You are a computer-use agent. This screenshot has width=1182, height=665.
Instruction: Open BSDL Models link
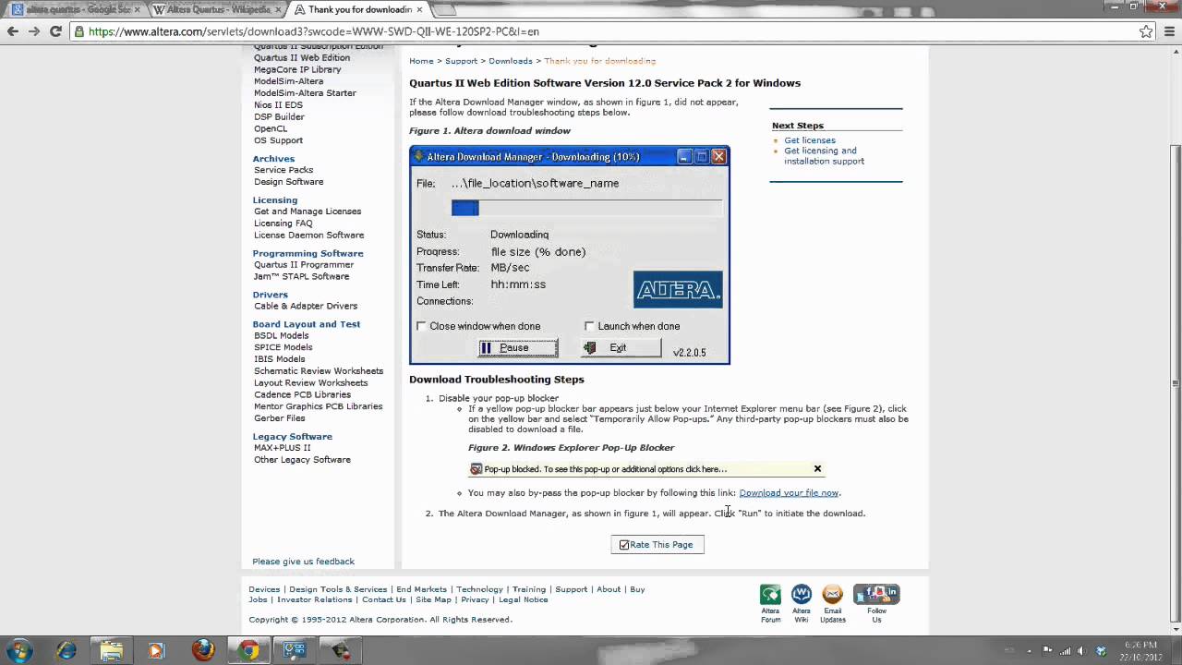[x=282, y=335]
